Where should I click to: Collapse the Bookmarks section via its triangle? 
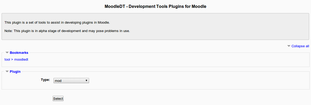click(7, 53)
